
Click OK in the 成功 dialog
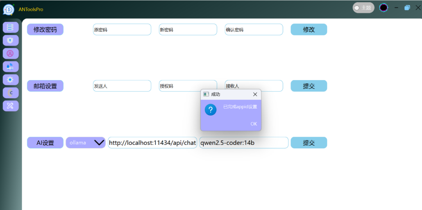pyautogui.click(x=254, y=124)
